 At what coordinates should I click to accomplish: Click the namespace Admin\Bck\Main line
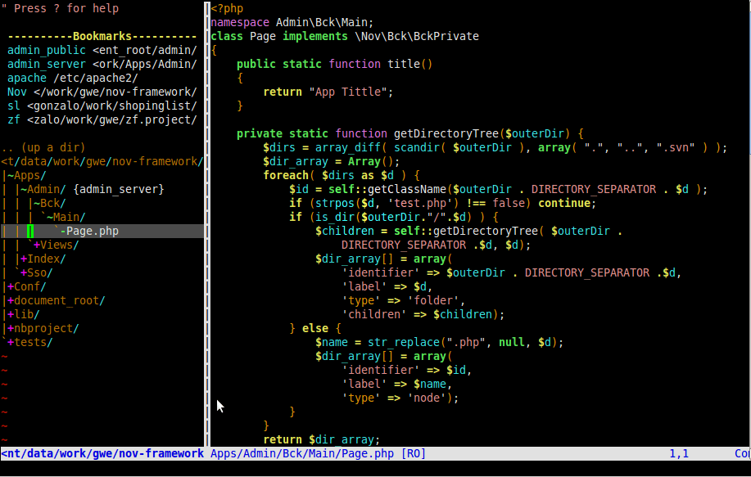(292, 22)
